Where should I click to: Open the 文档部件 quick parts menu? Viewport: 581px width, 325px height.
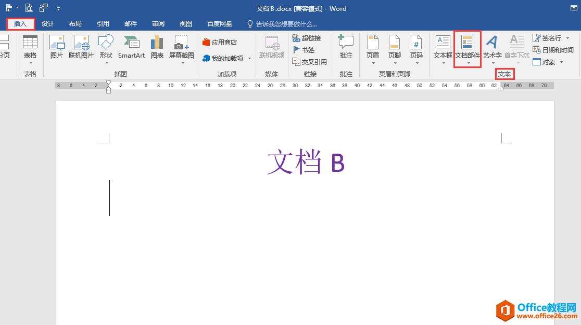467,49
